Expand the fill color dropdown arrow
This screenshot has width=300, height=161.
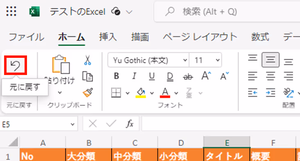tap(152, 93)
